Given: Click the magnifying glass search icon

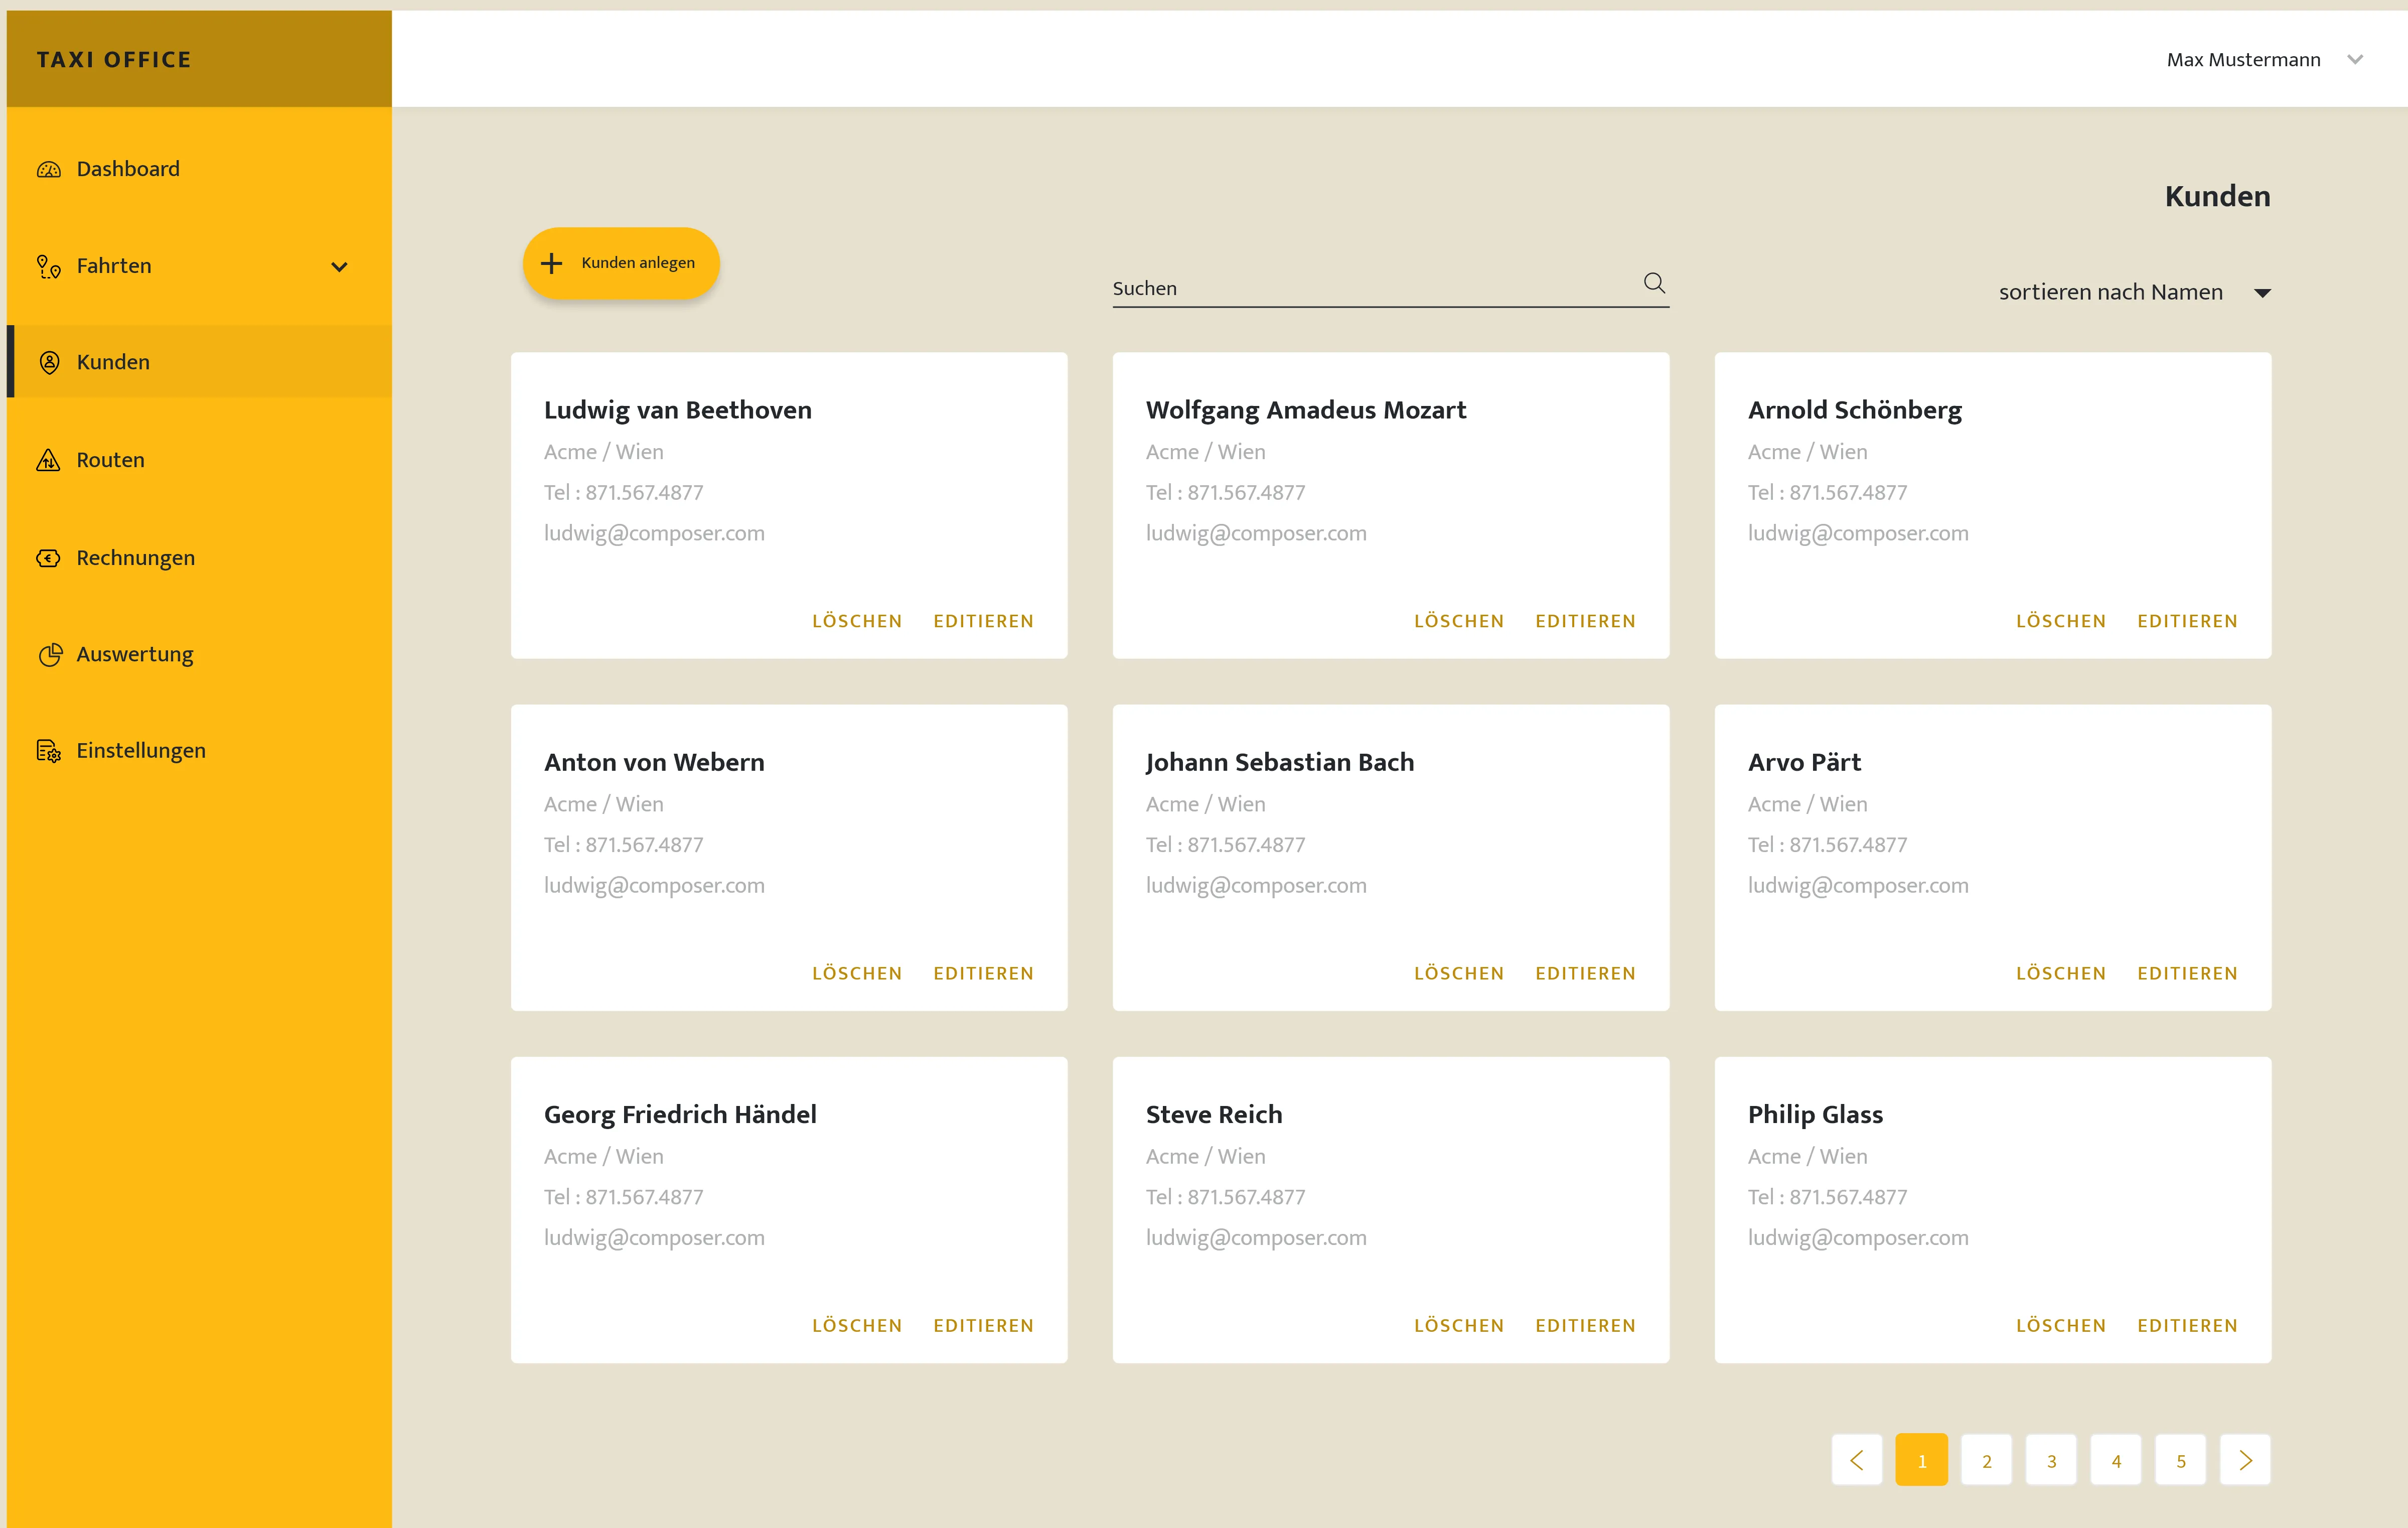Looking at the screenshot, I should click(1654, 284).
